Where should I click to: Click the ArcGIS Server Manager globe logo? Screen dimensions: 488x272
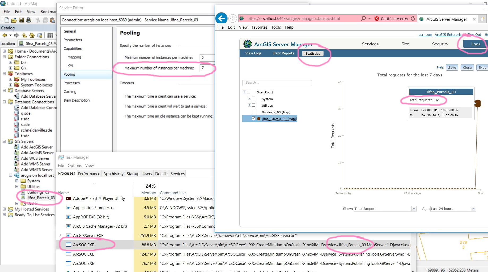(248, 44)
